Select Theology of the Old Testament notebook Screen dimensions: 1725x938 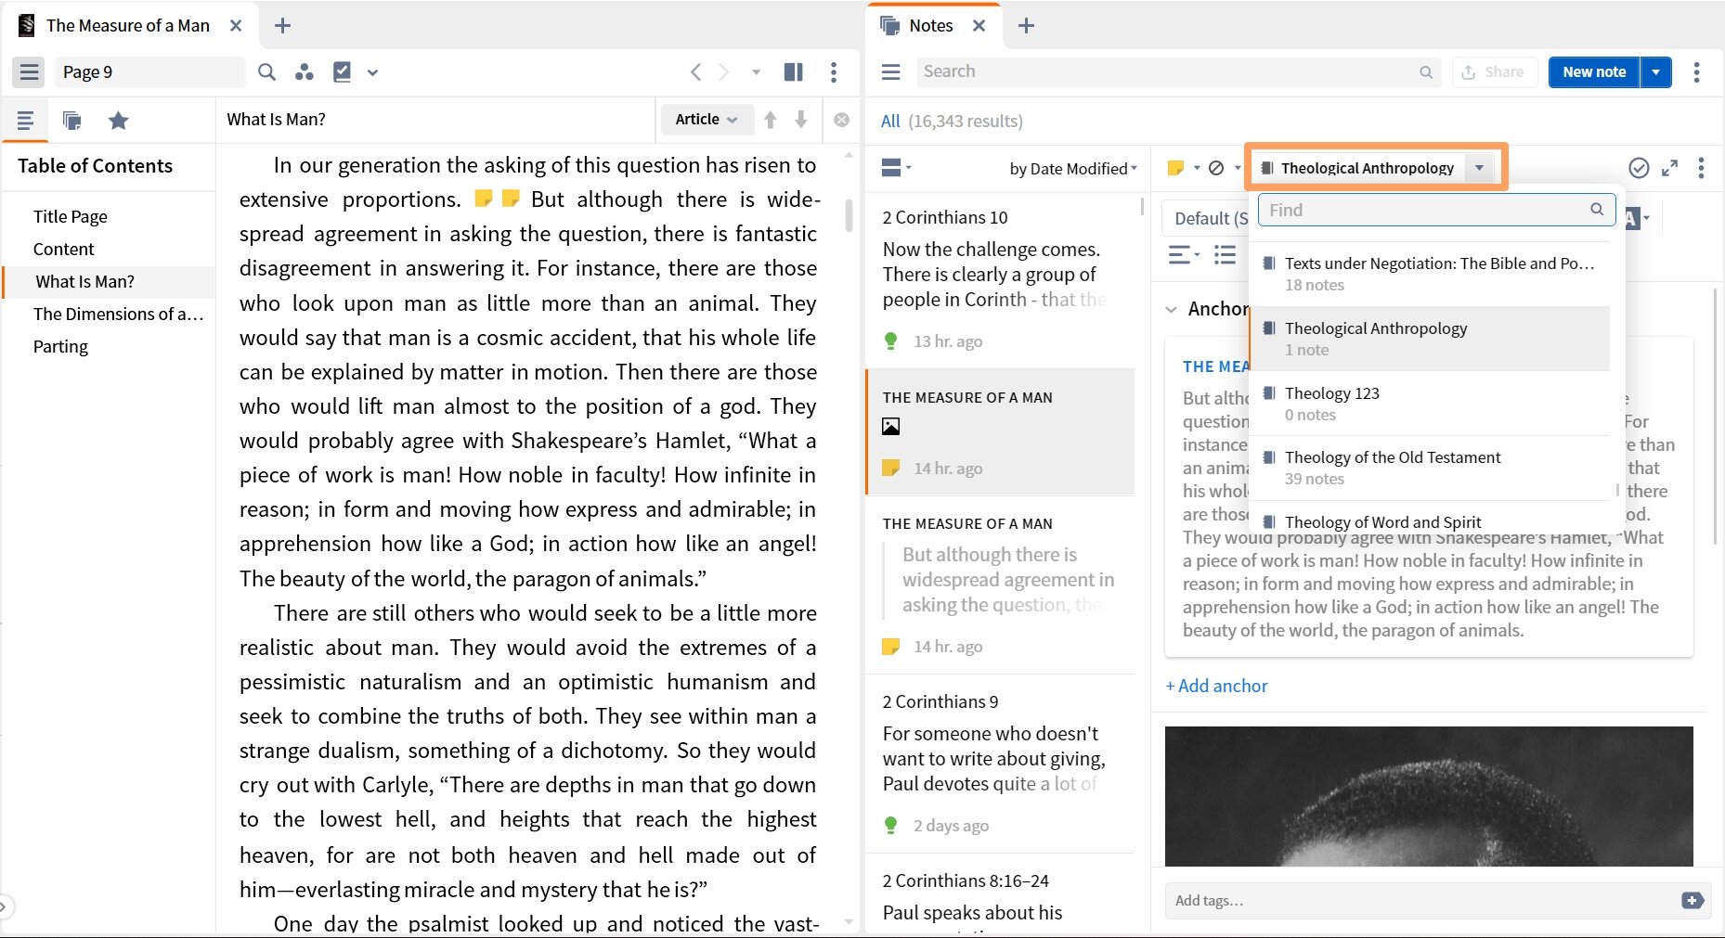[1429, 468]
